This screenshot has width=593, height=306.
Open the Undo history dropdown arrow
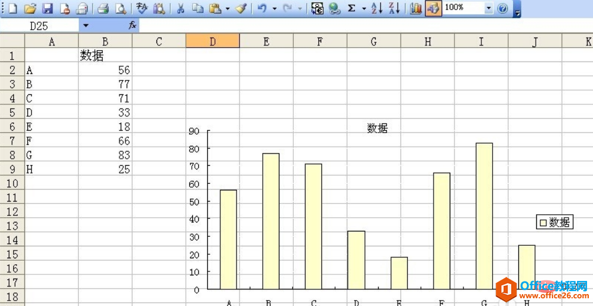click(275, 8)
